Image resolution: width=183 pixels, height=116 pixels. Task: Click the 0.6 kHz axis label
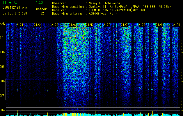[x=2, y=110]
